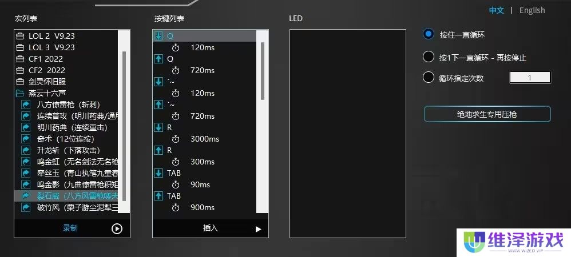Click the key-up arrow icon for TAB
Image resolution: width=571 pixels, height=257 pixels.
coord(158,196)
